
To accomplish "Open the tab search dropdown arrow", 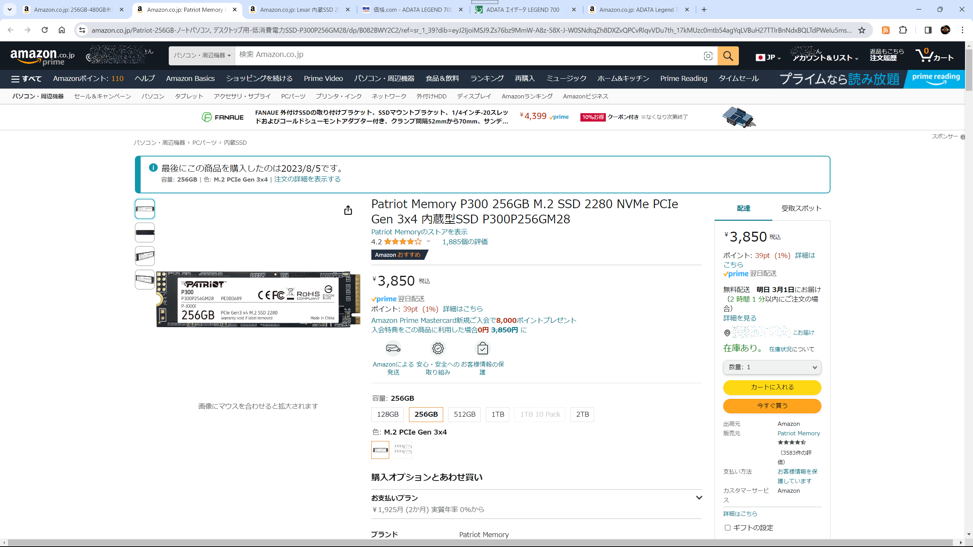I will click(x=10, y=9).
